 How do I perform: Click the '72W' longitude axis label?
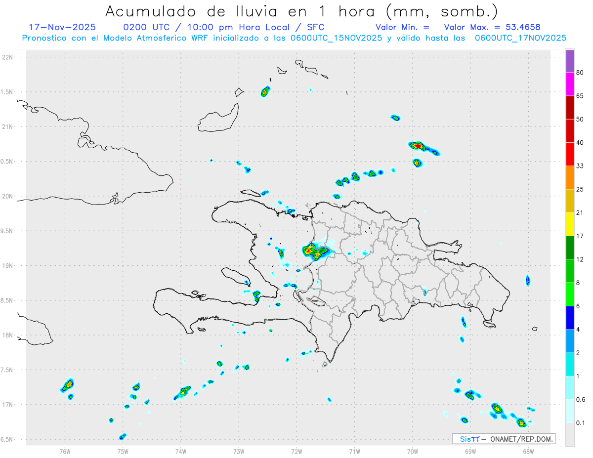296,451
